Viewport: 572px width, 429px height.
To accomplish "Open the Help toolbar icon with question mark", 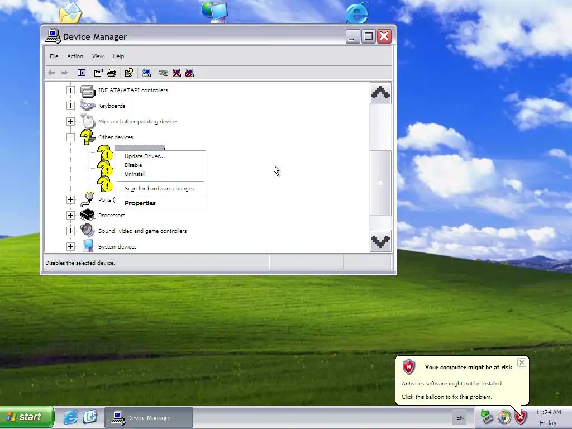I will tap(129, 73).
